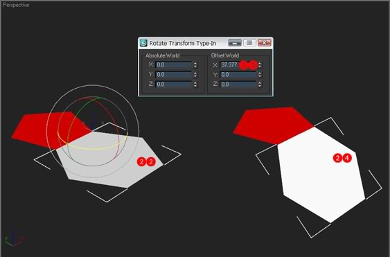Click the Offset World Y spinner arrows
Image resolution: width=390 pixels, height=257 pixels.
(260, 75)
